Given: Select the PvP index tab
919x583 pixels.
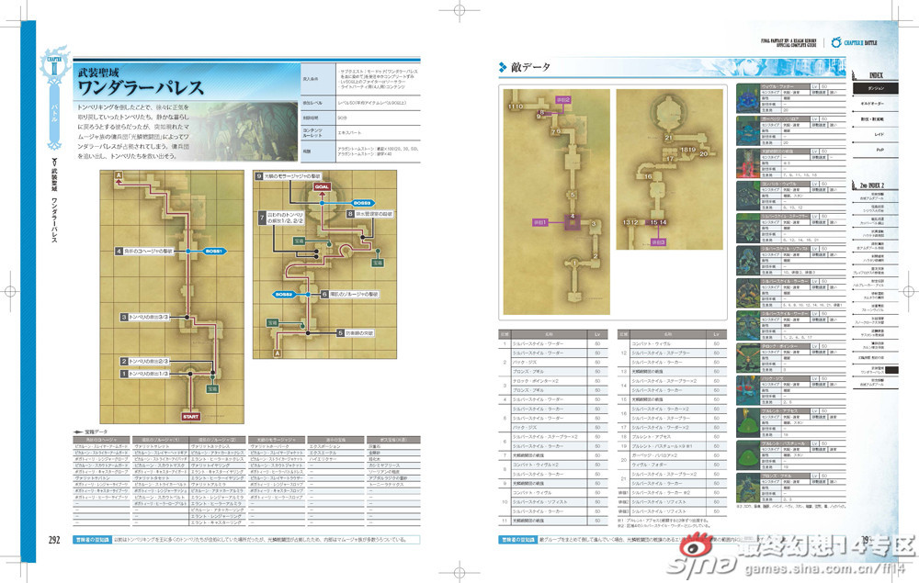Looking at the screenshot, I should [x=876, y=150].
